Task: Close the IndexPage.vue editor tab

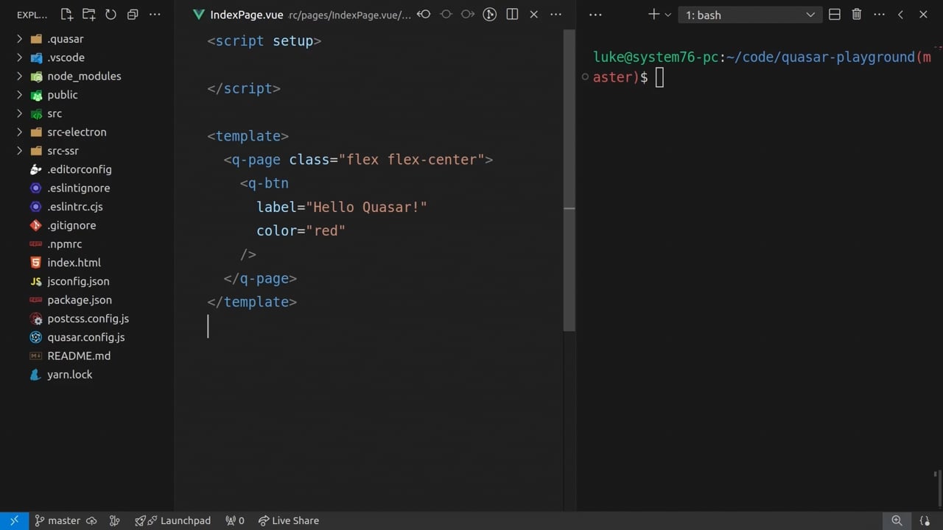Action: tap(534, 15)
